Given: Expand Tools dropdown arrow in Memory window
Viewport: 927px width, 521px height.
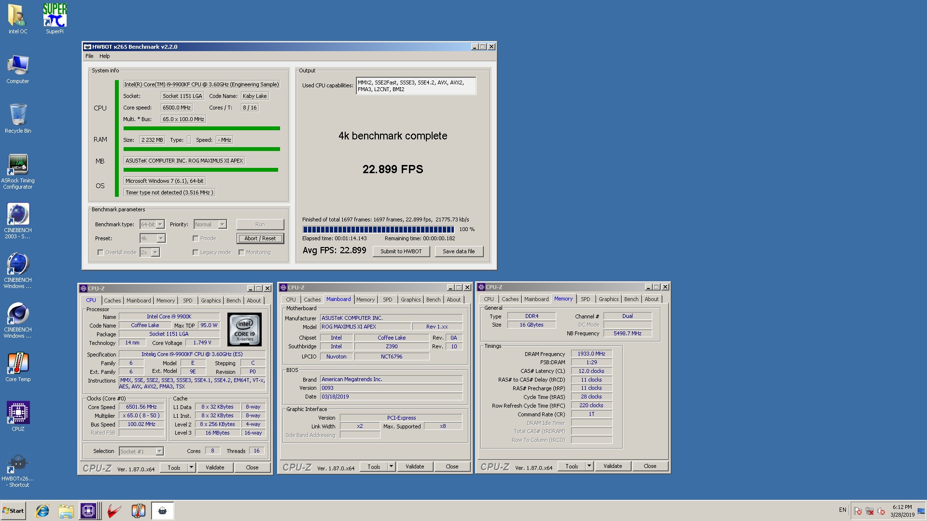Looking at the screenshot, I should pos(590,466).
